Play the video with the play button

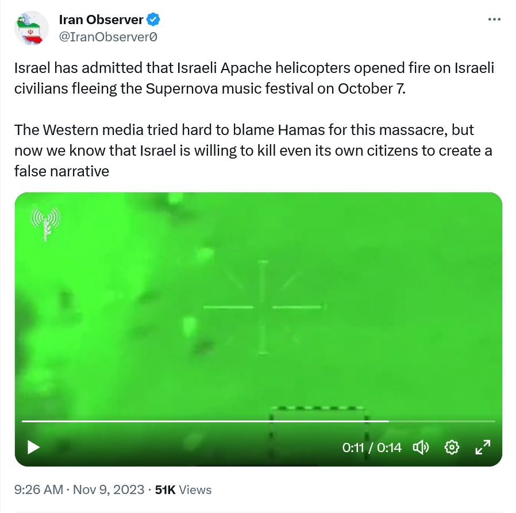point(33,448)
